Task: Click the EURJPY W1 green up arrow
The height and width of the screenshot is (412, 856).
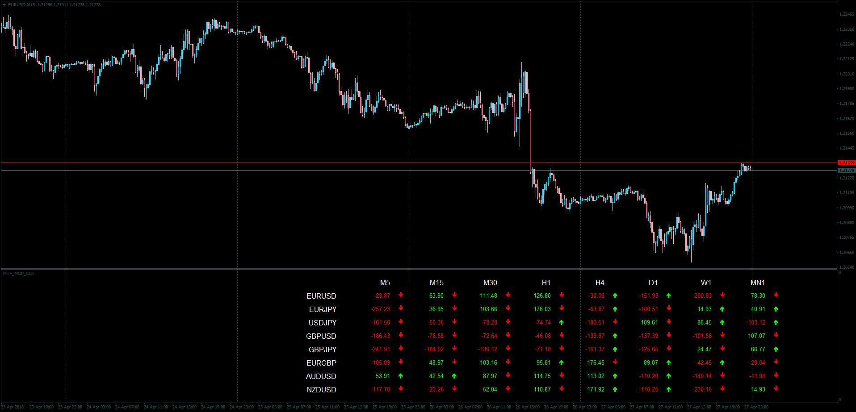Action: (722, 309)
